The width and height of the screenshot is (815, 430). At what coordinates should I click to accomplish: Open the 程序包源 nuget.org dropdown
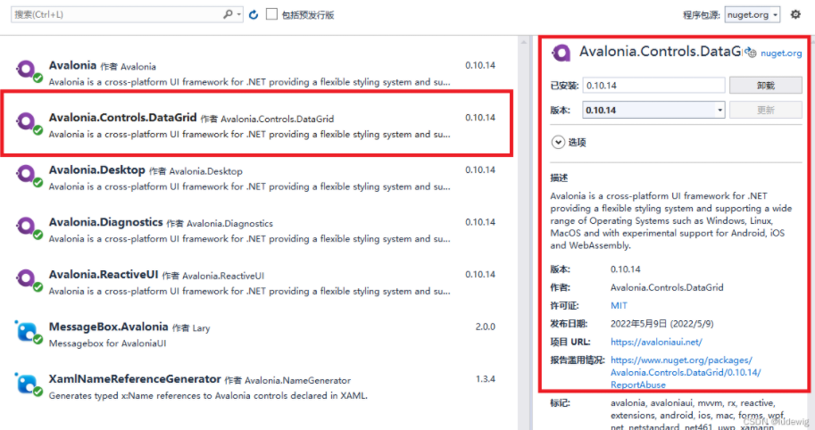click(753, 14)
